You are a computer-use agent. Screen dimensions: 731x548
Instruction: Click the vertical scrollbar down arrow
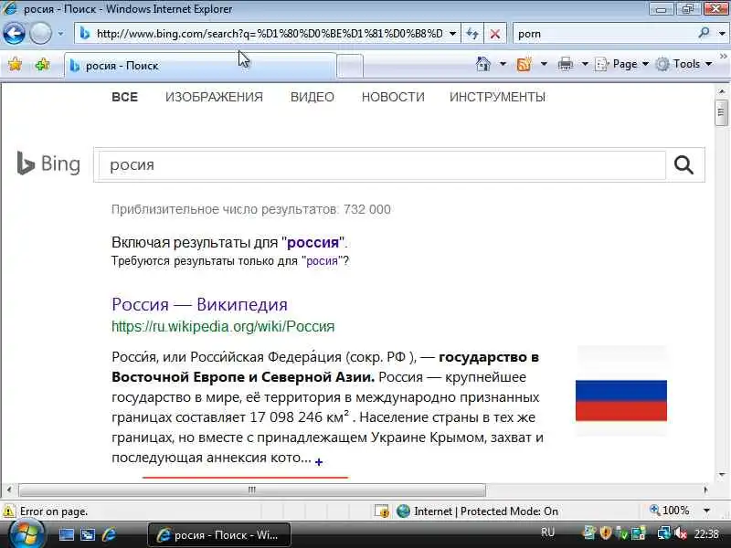721,475
